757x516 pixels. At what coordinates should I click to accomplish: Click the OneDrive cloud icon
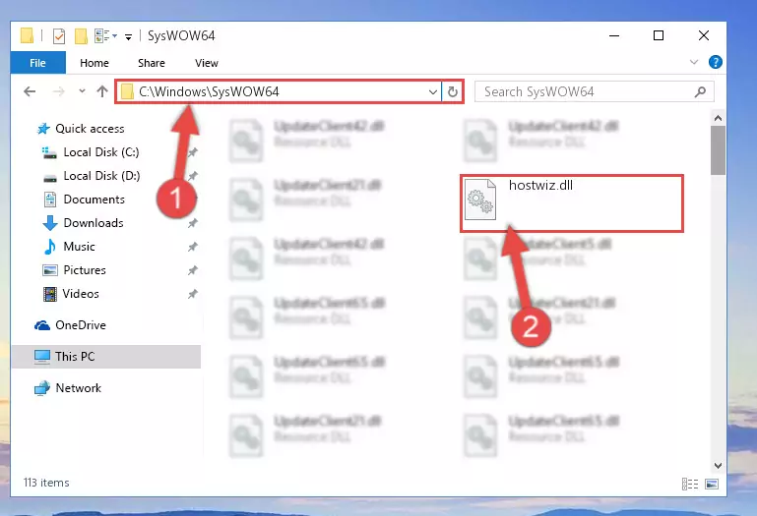(x=42, y=326)
